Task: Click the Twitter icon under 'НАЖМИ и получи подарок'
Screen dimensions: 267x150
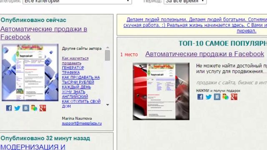Action: pyautogui.click(x=209, y=97)
